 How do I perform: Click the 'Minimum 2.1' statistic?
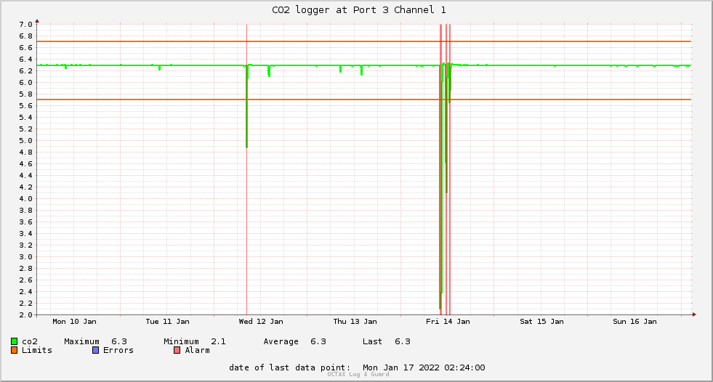(195, 341)
